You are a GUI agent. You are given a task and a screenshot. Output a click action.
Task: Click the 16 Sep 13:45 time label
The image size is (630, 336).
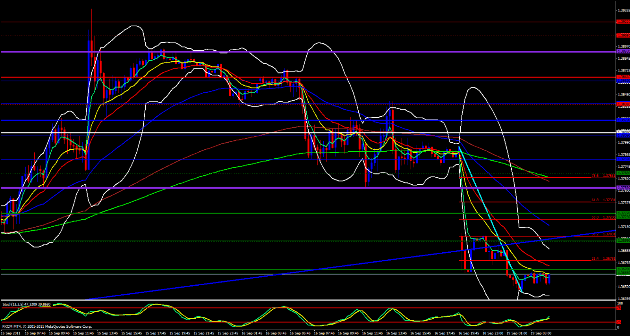point(397,333)
